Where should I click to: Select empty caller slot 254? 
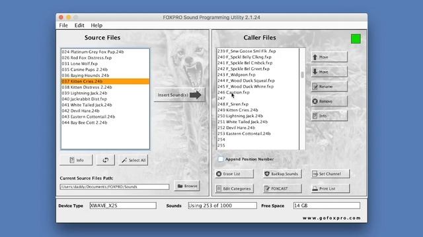click(x=258, y=140)
